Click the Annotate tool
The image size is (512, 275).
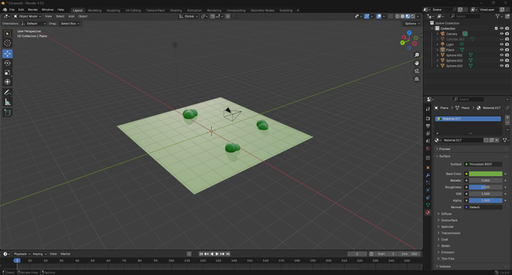click(8, 93)
